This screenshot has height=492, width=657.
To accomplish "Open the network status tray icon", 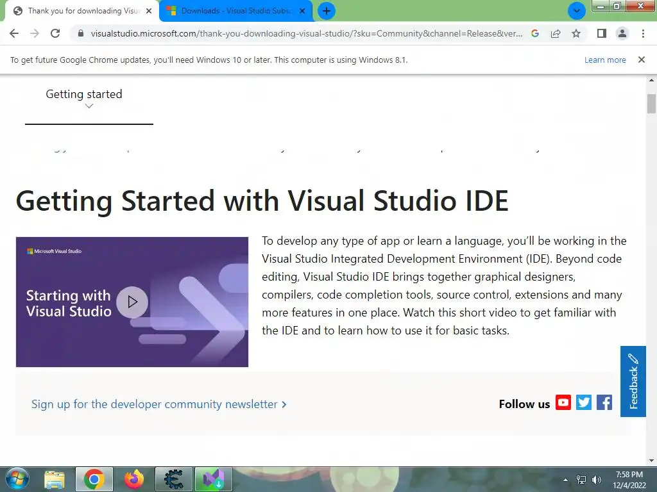I will point(581,479).
